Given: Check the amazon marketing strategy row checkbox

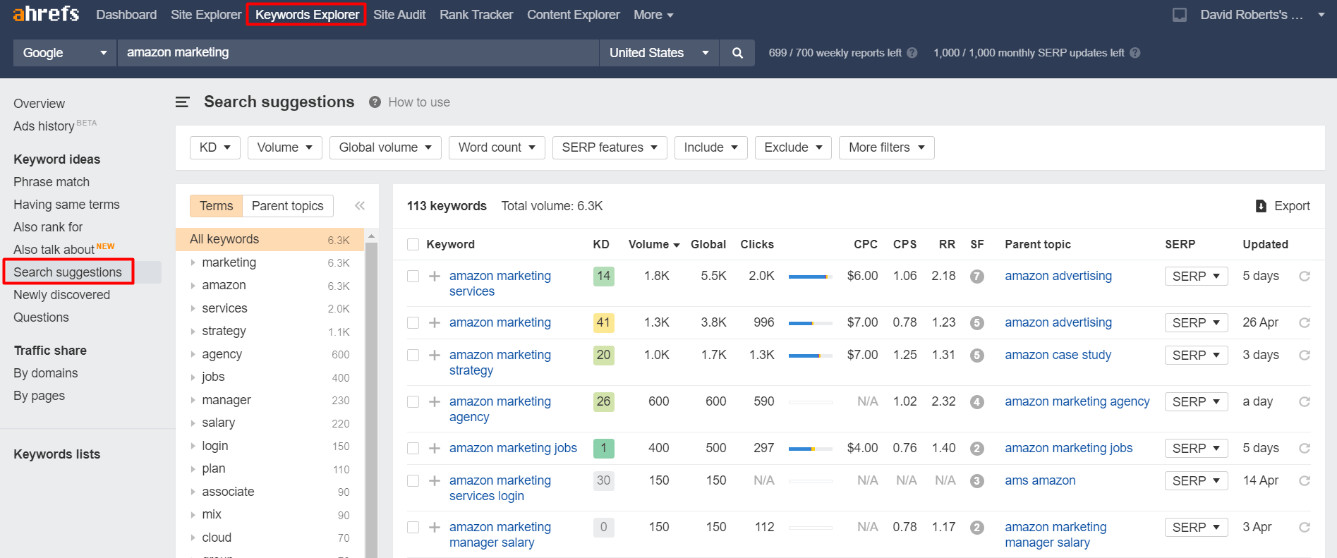Looking at the screenshot, I should click(x=413, y=355).
